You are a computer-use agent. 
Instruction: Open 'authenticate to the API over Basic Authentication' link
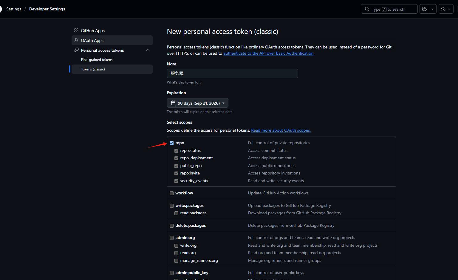[268, 53]
